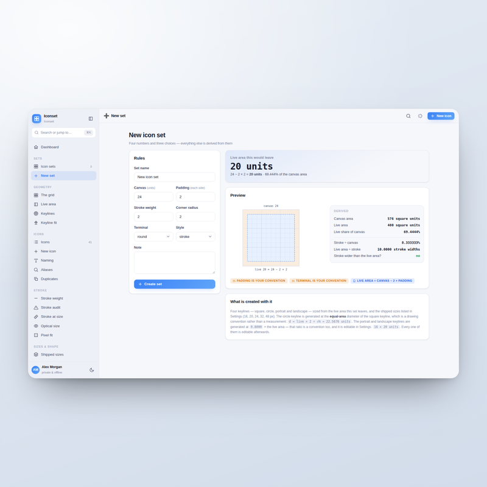Click the Naming type icon
This screenshot has width=487, height=487.
click(36, 261)
